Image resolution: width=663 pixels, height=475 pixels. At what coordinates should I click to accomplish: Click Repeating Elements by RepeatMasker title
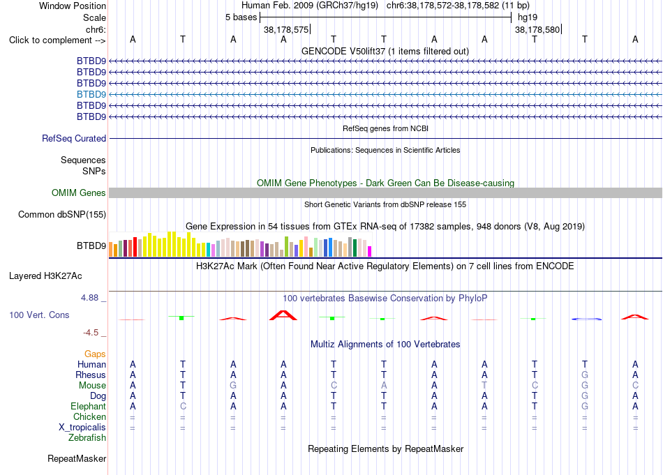tap(386, 448)
